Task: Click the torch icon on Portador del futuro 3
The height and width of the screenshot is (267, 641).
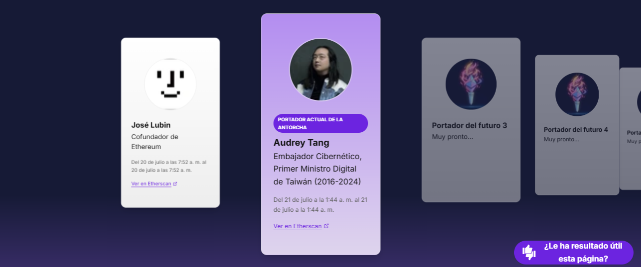Action: tap(471, 84)
